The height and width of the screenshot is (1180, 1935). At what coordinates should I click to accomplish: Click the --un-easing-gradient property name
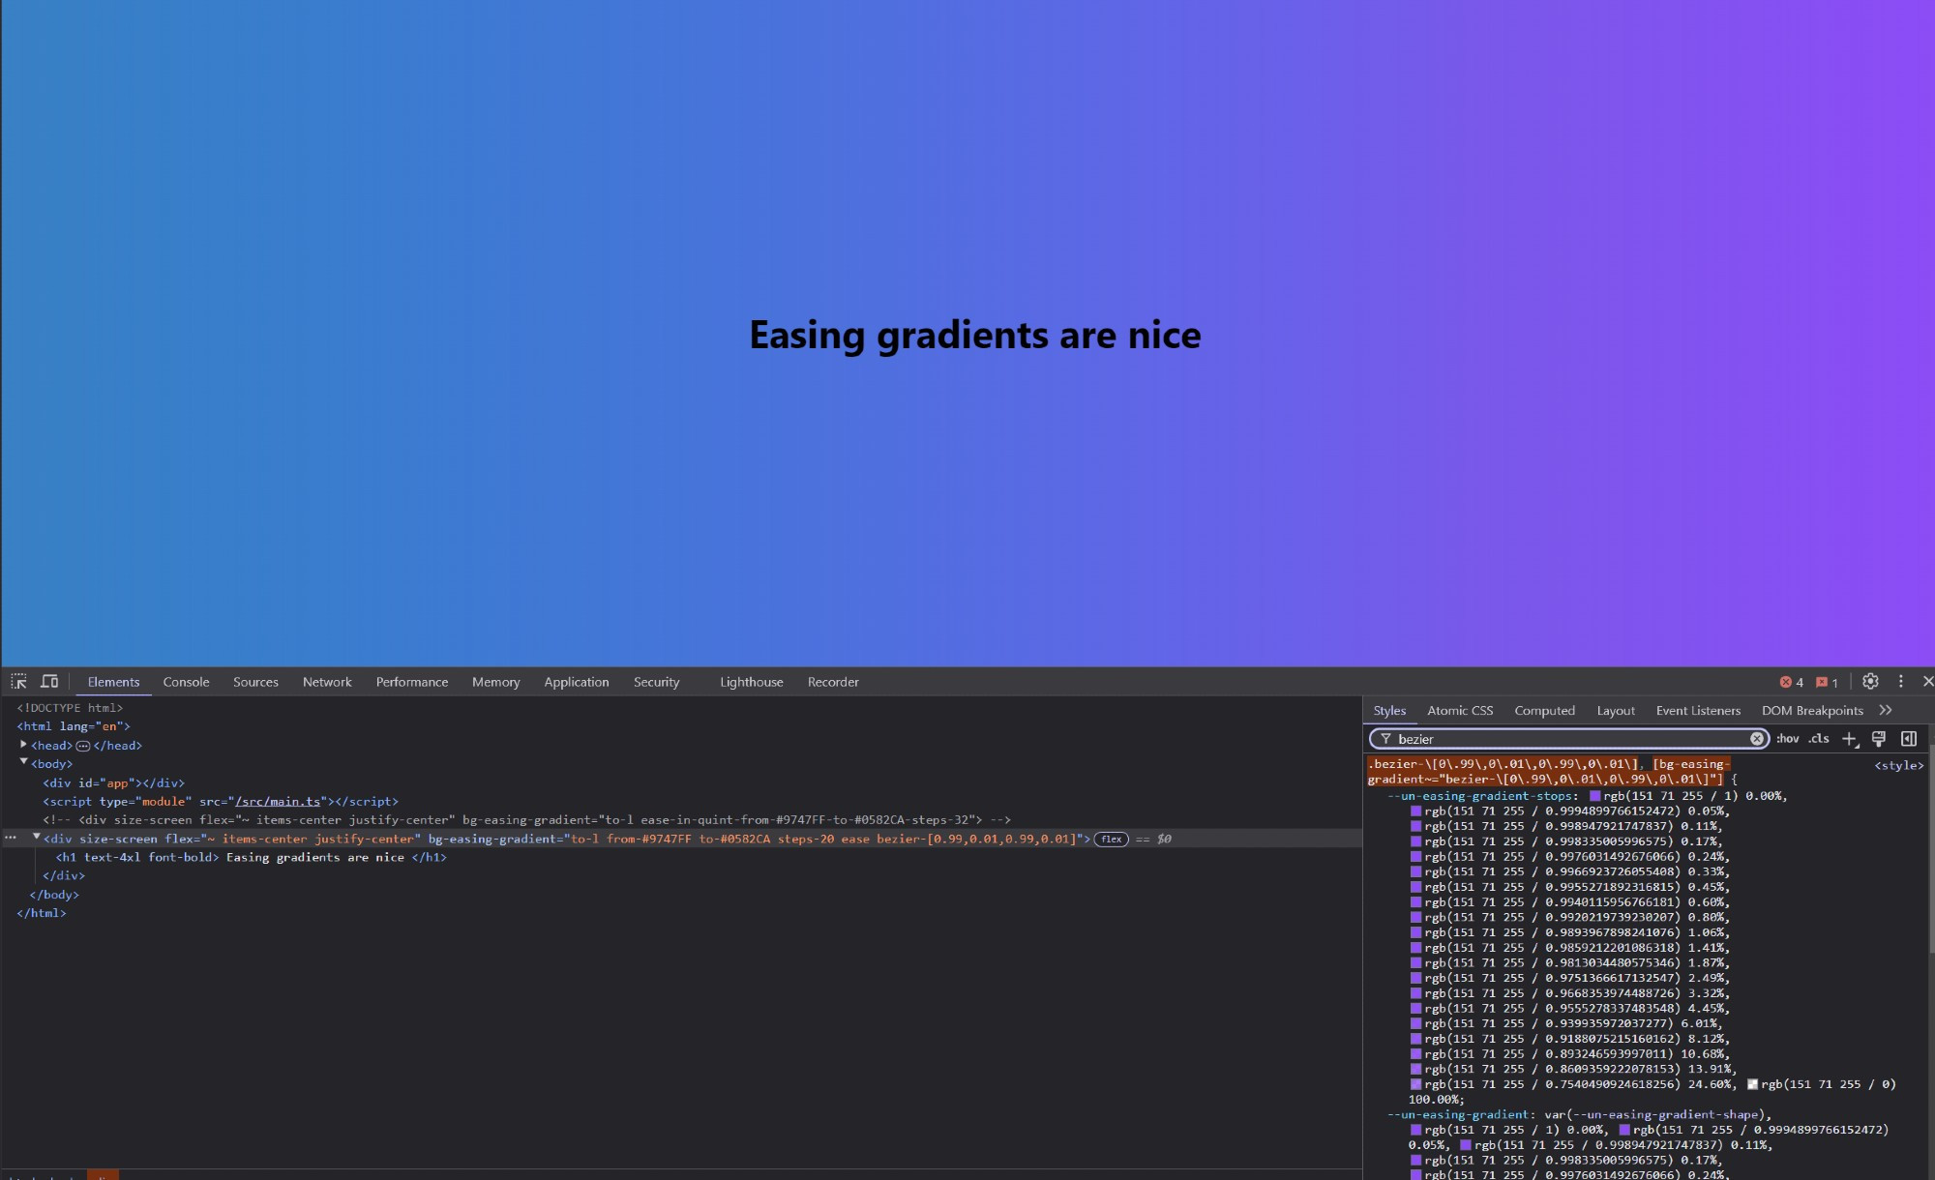[1458, 1114]
